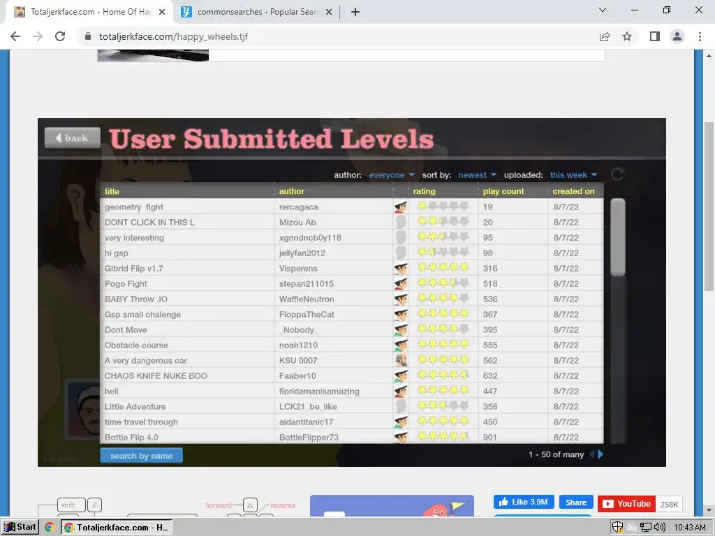Click the search by name button
Image resolution: width=715 pixels, height=536 pixels.
(141, 456)
